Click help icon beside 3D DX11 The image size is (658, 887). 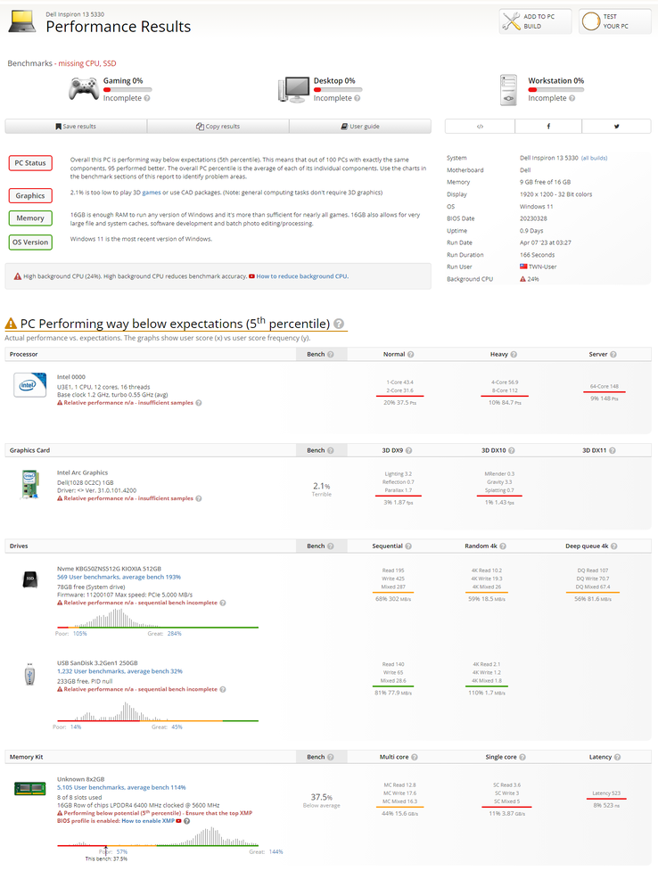click(613, 451)
